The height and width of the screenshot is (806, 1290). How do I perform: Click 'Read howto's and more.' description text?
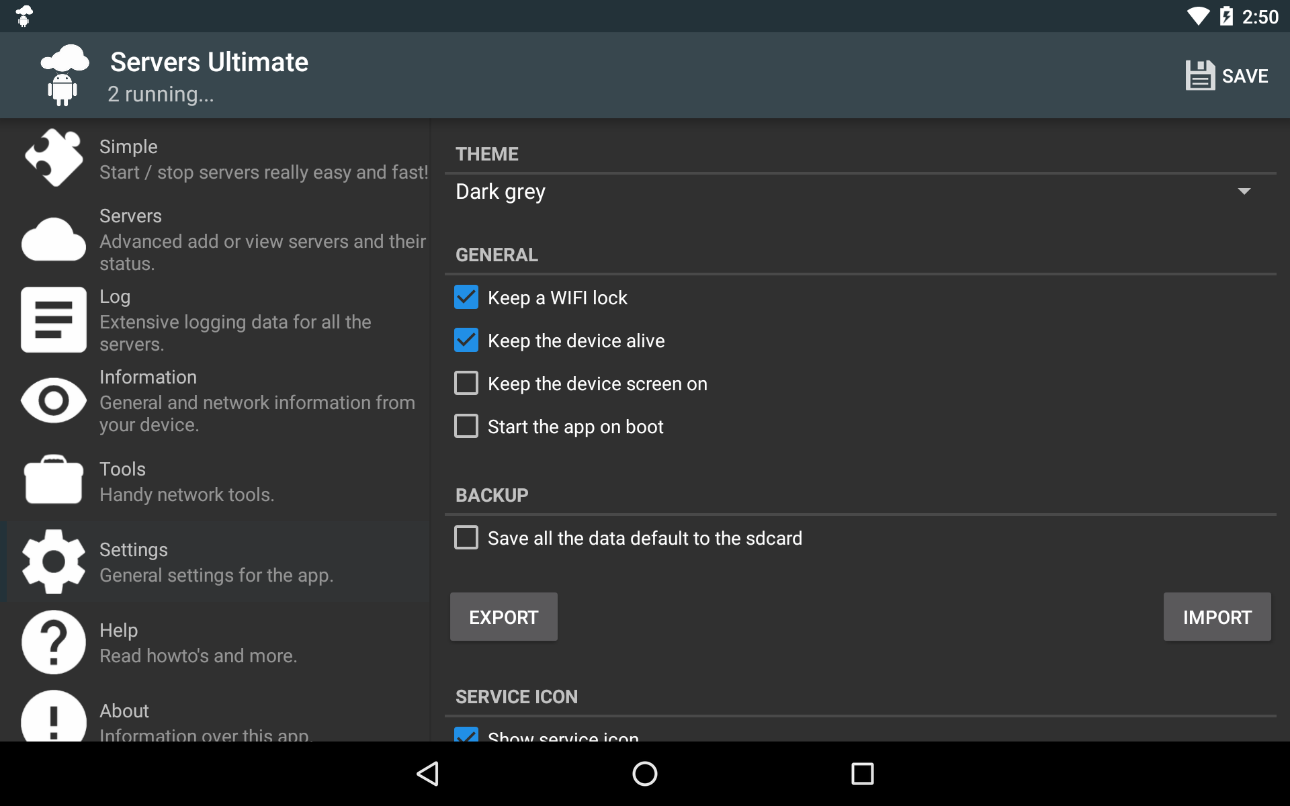pyautogui.click(x=198, y=656)
